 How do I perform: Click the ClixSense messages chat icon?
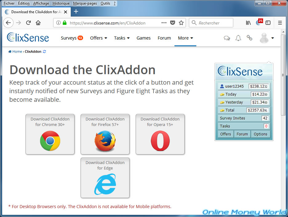pyautogui.click(x=227, y=38)
